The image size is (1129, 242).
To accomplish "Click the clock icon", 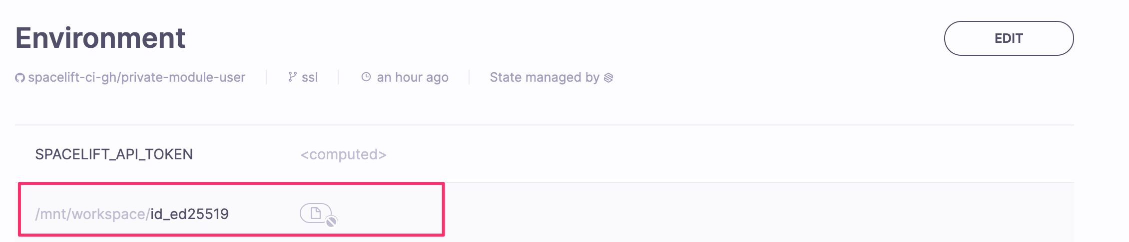I will [366, 77].
